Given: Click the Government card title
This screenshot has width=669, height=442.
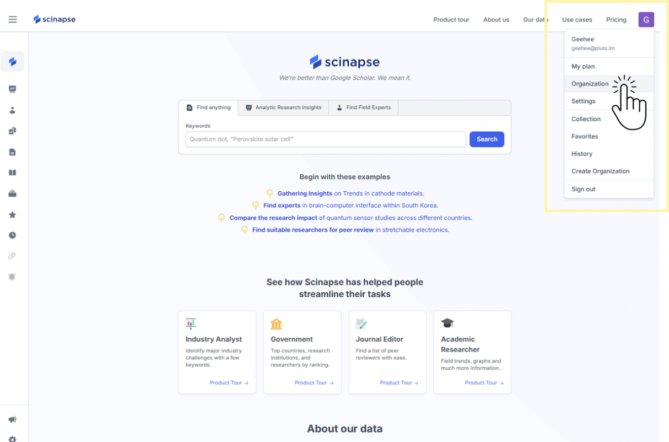Looking at the screenshot, I should tap(292, 339).
